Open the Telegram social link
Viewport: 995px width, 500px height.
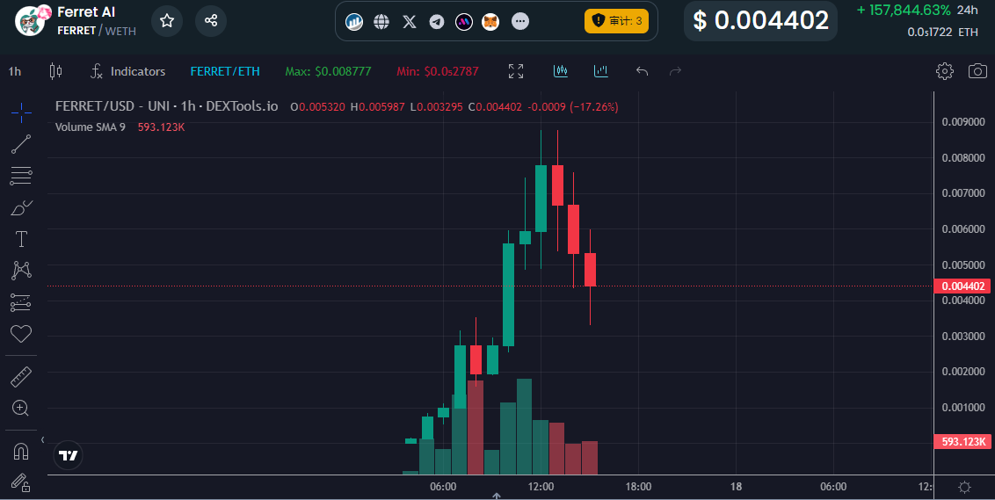click(x=437, y=22)
